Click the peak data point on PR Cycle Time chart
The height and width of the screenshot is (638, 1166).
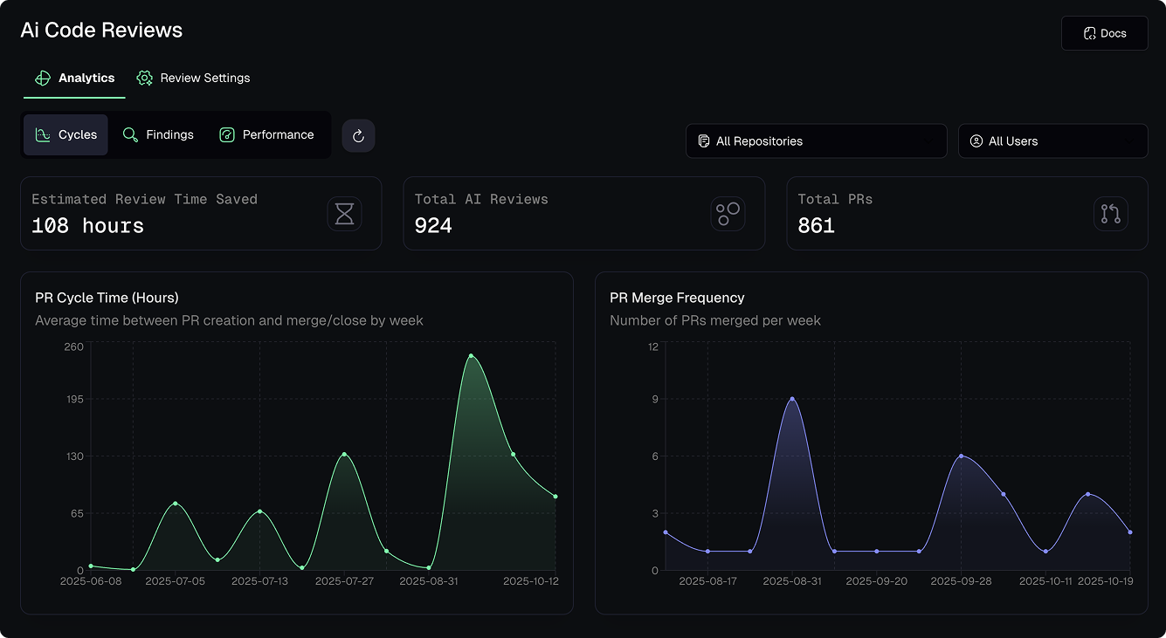click(x=472, y=354)
